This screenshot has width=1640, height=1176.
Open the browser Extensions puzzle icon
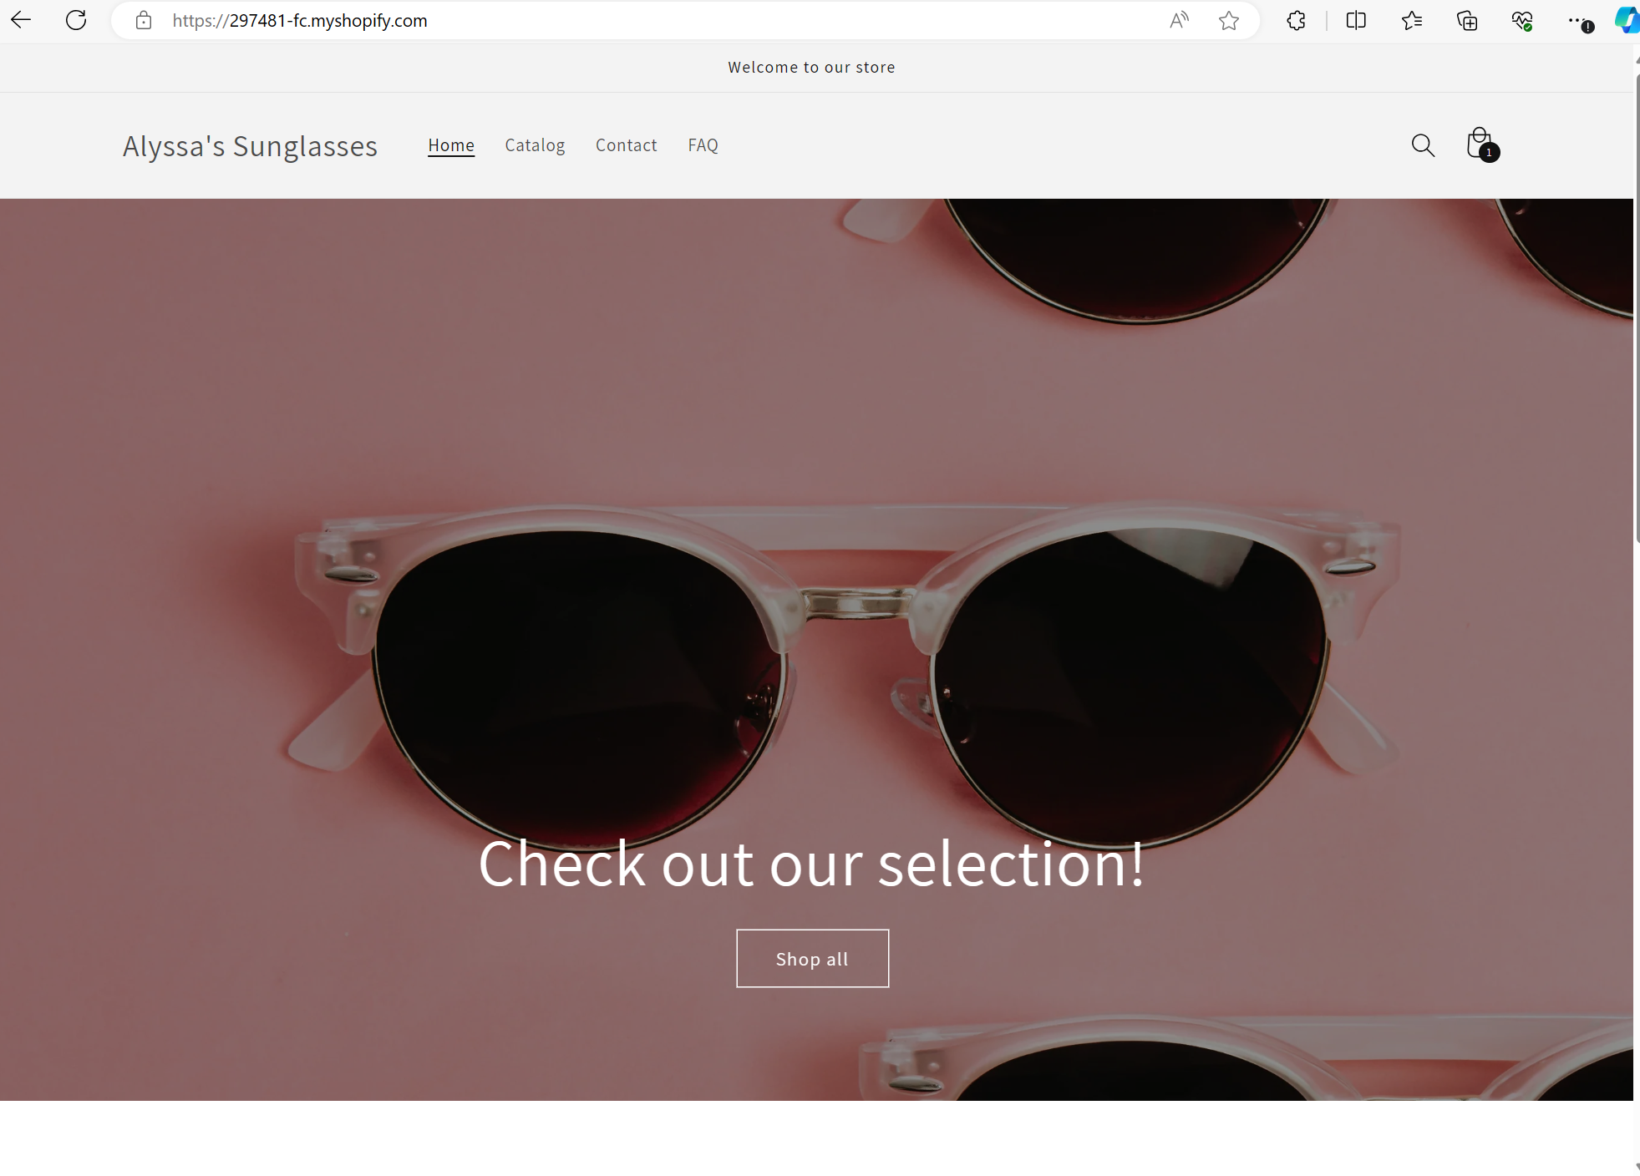[x=1296, y=20]
